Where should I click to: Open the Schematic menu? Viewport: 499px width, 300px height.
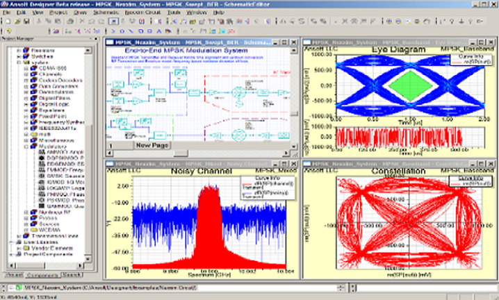click(106, 12)
